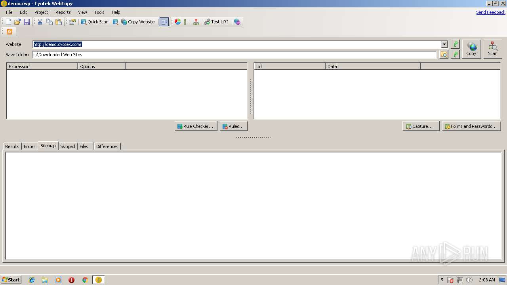Open the View menu
507x285 pixels.
tap(82, 12)
